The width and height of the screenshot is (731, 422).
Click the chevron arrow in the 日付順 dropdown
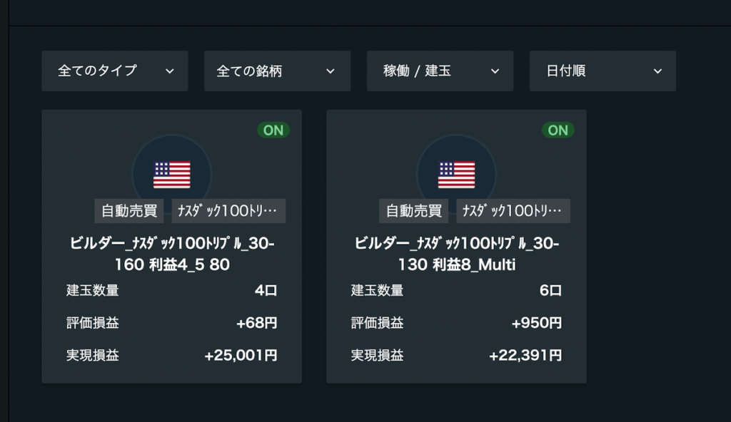[657, 71]
